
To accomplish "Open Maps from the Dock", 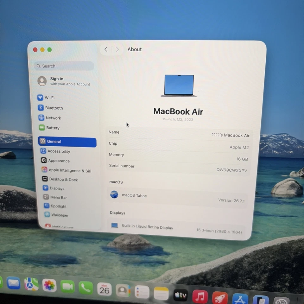I will [x=31, y=284].
